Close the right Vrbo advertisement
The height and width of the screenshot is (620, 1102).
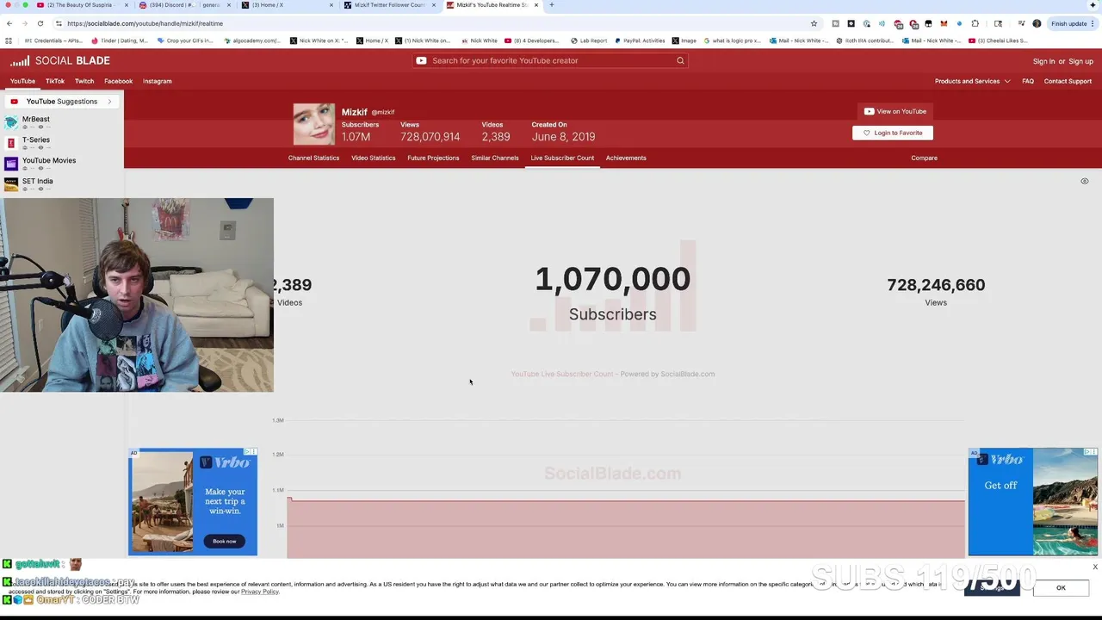[1093, 452]
